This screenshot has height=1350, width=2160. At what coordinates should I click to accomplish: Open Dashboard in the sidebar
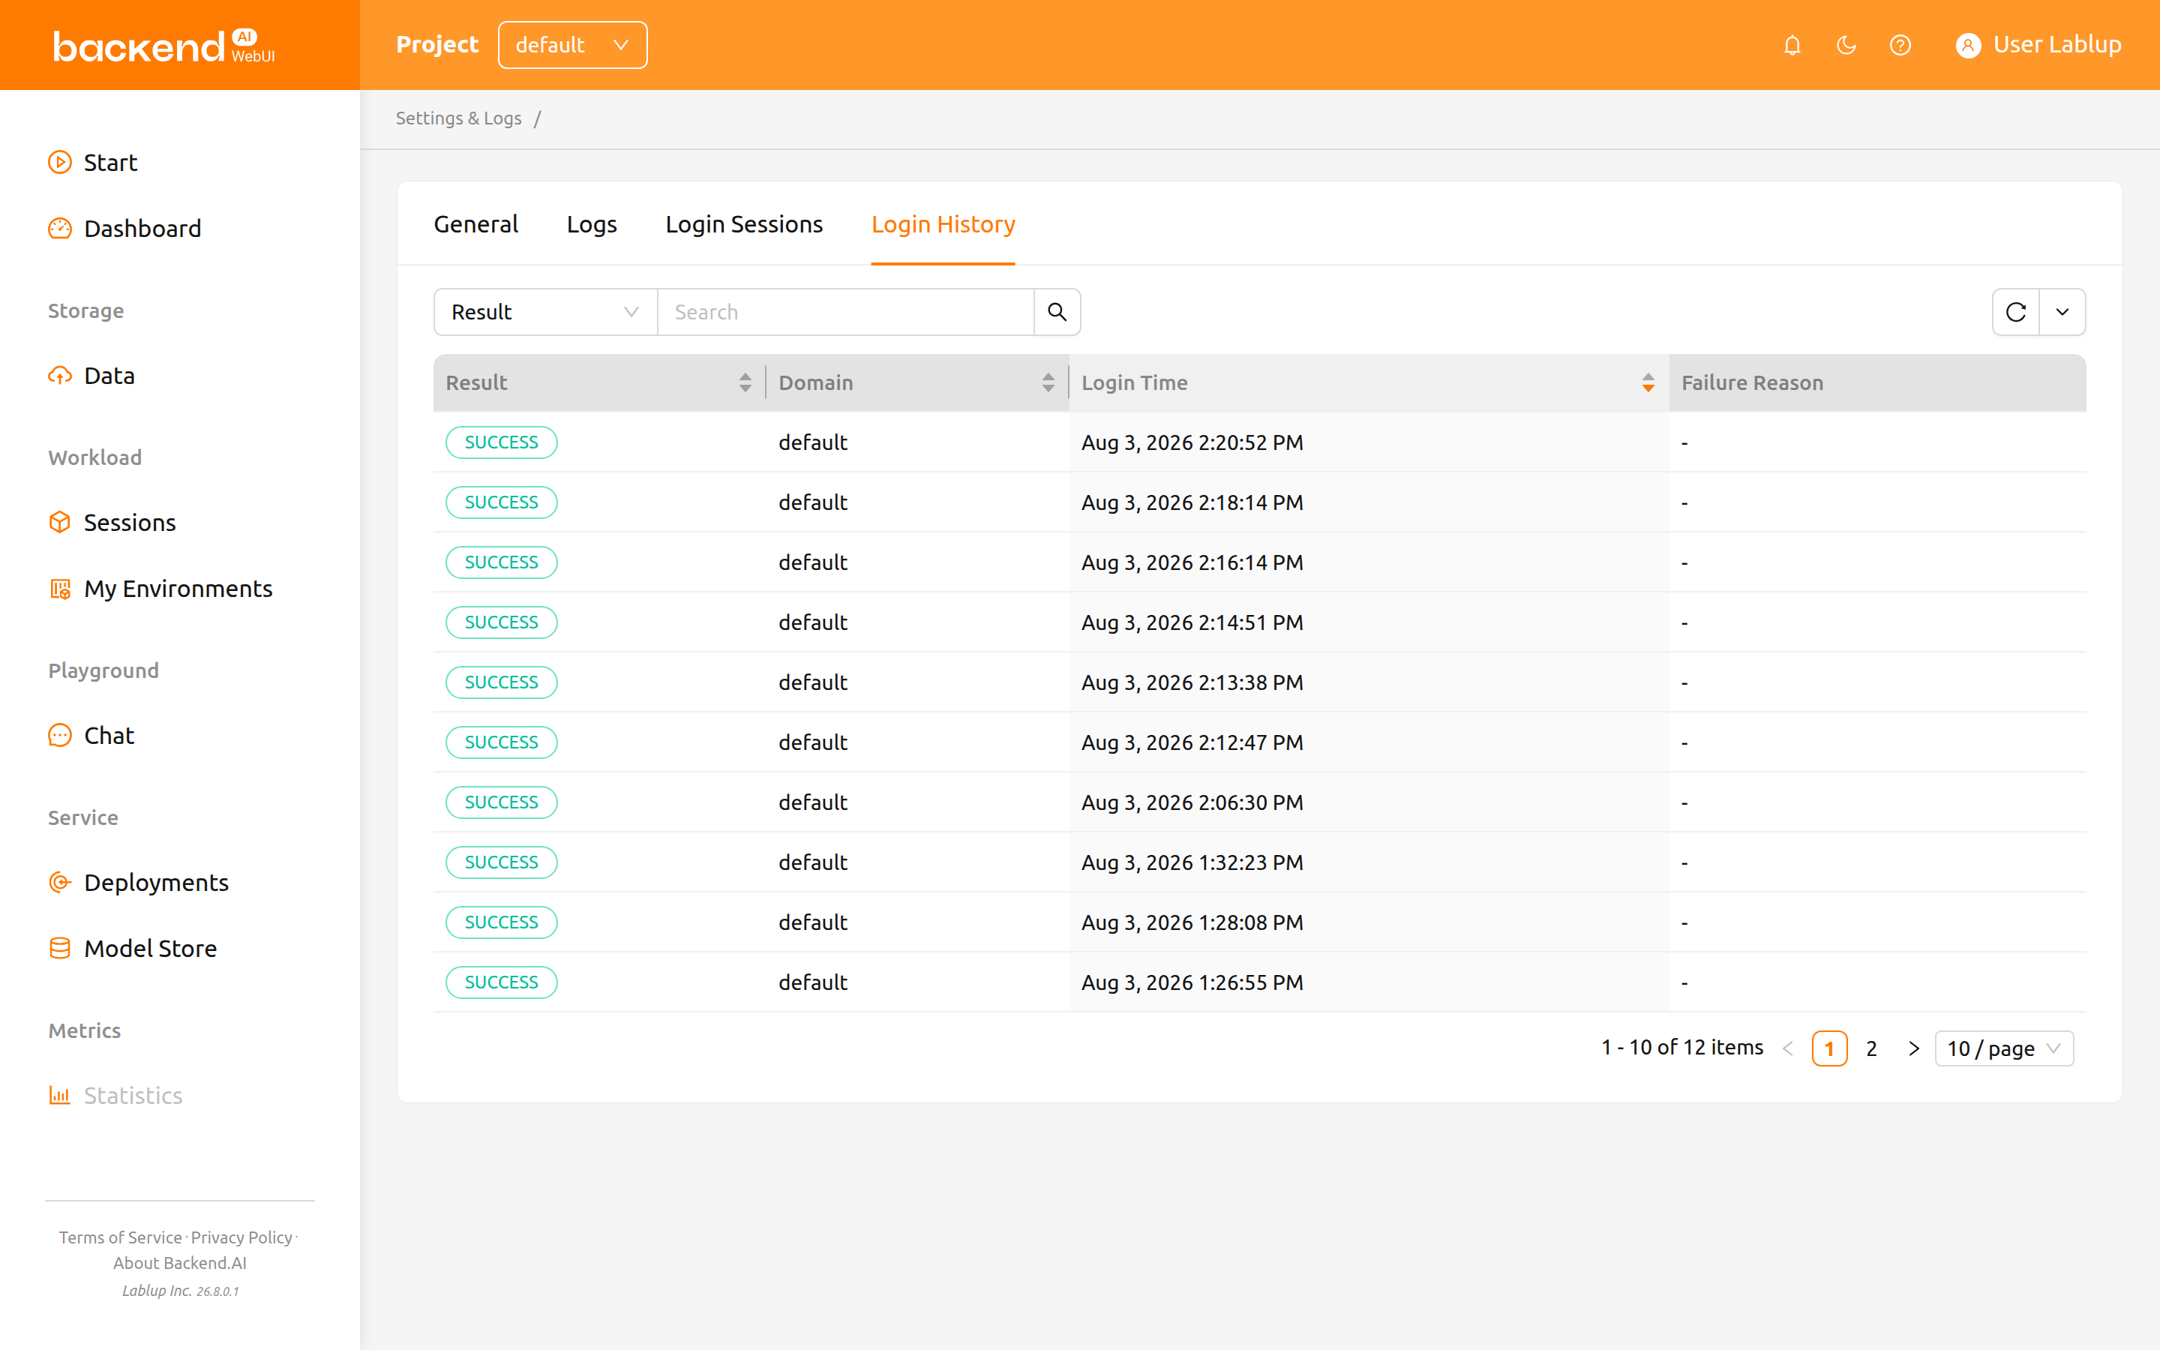click(142, 229)
